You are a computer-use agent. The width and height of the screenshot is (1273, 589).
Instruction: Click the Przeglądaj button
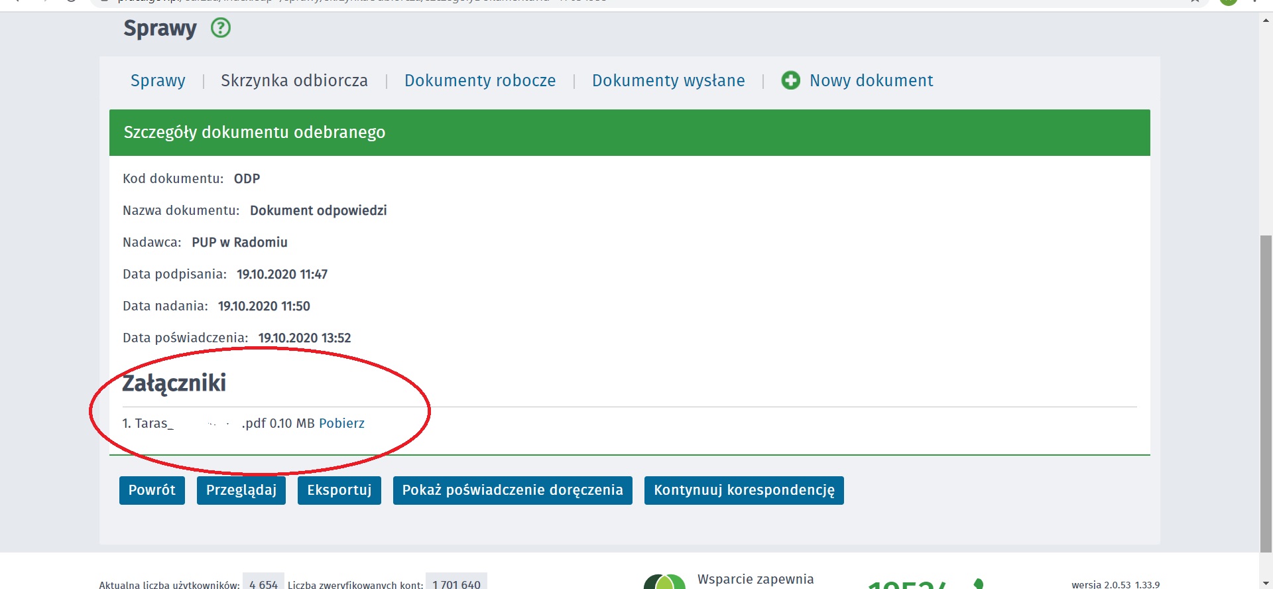241,490
